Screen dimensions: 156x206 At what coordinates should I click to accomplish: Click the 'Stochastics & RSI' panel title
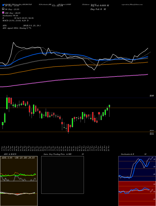(x=134, y=154)
